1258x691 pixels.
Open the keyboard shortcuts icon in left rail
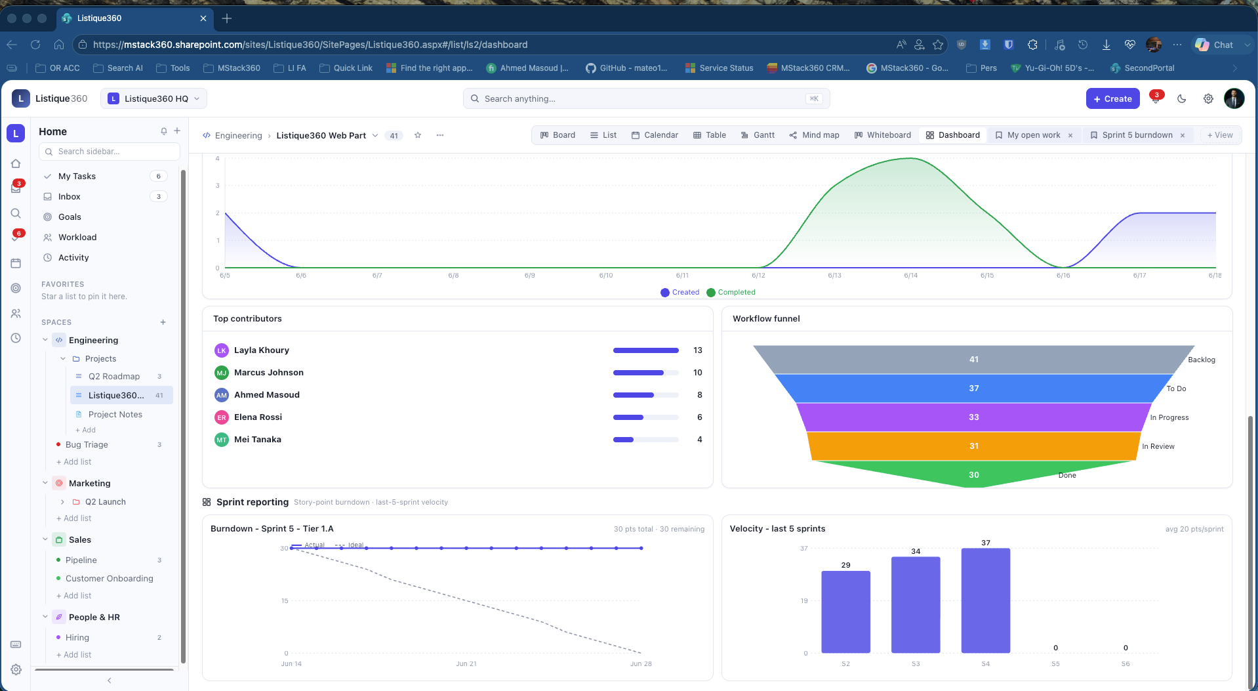click(16, 644)
